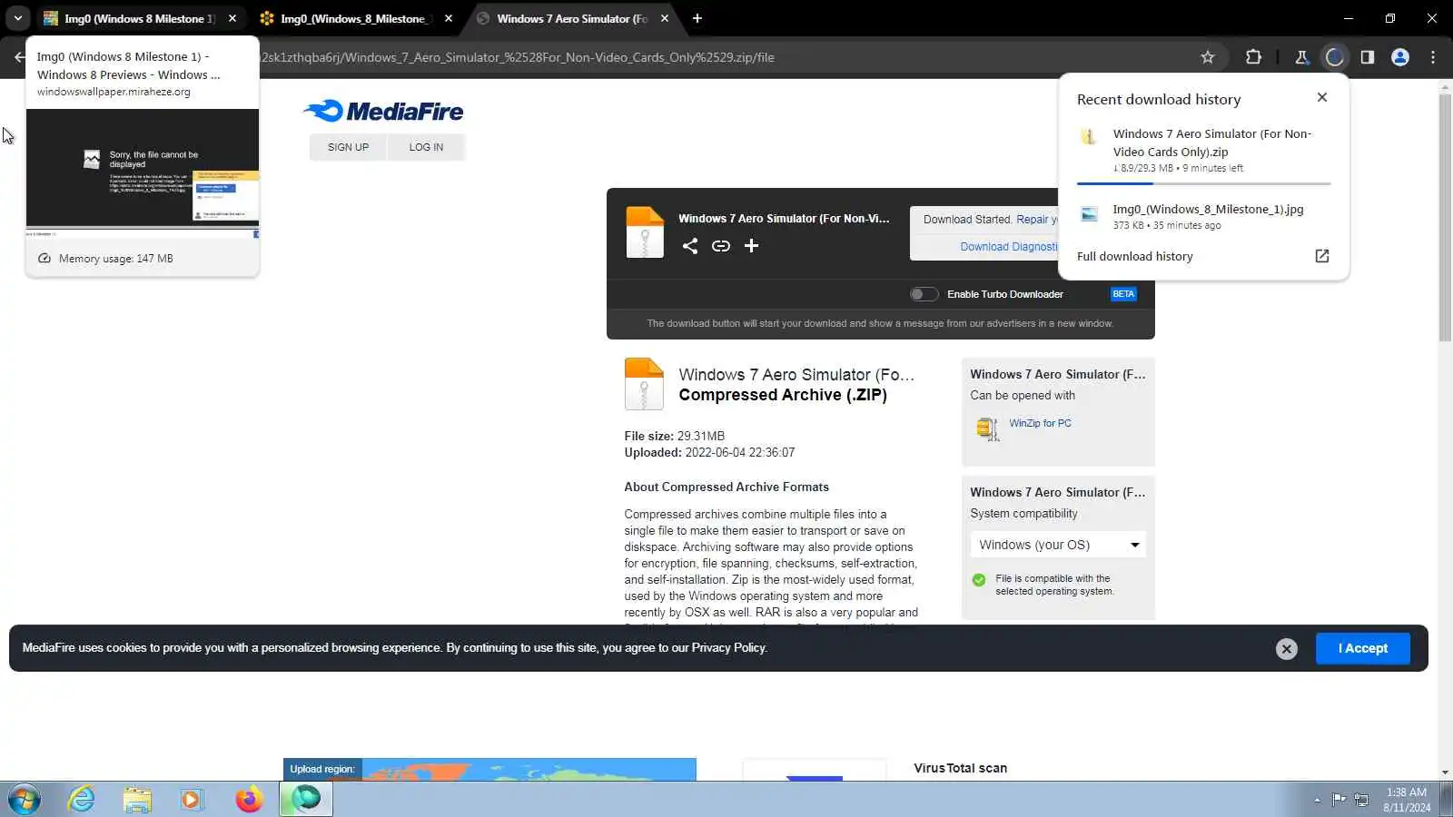Open the Chrome Labs flask icon
Screen dimensions: 1453x817
pos(1301,57)
